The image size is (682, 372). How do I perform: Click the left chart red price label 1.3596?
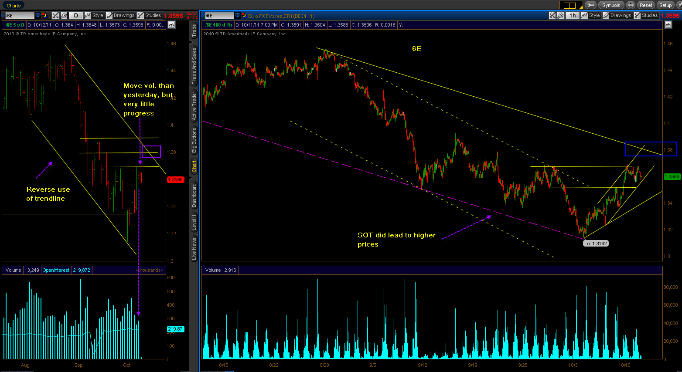[175, 179]
